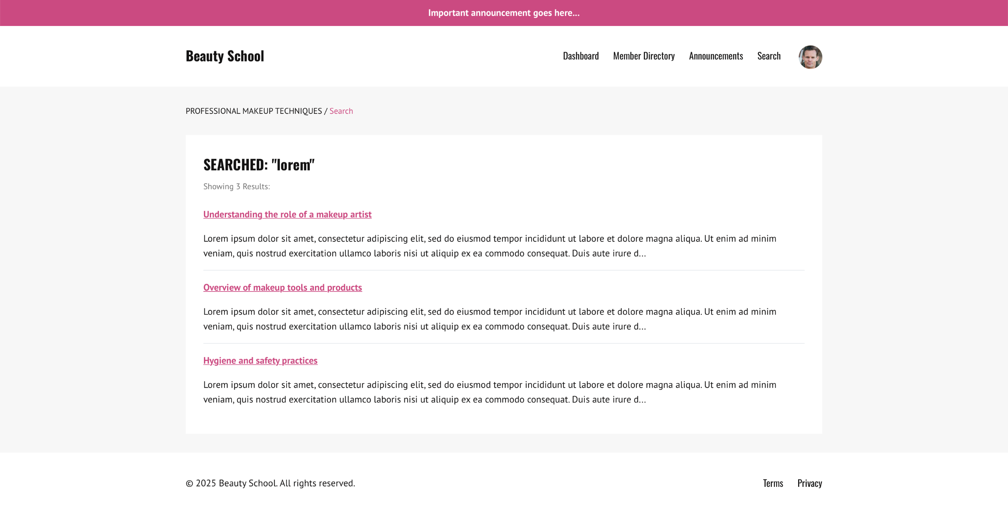Open 'Overview of makeup tools and products' result
1008x514 pixels.
(x=282, y=288)
